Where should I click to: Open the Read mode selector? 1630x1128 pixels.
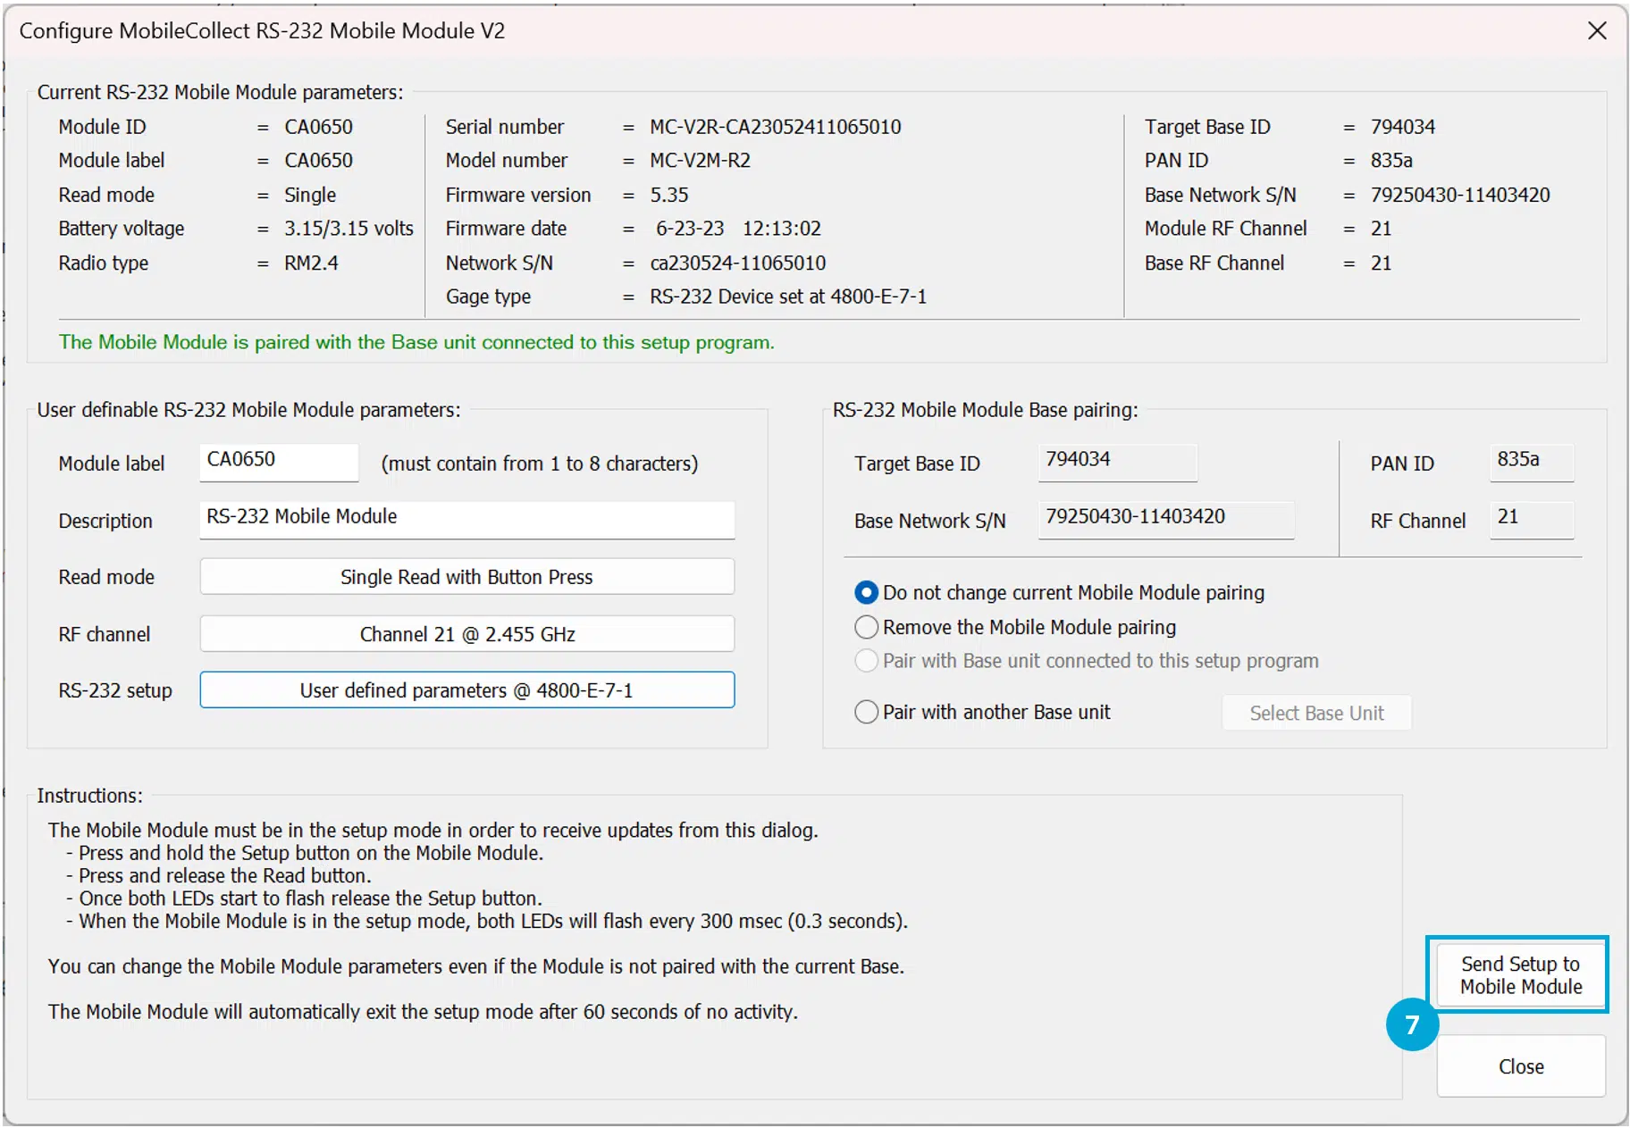[x=466, y=576]
